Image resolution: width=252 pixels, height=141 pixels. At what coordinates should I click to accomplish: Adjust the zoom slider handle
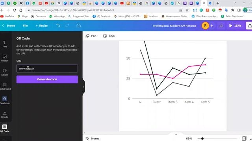point(202,138)
